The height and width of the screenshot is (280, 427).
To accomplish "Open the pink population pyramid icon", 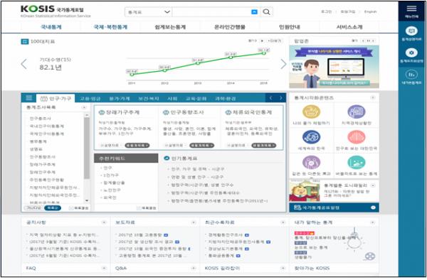I will click(x=357, y=137).
